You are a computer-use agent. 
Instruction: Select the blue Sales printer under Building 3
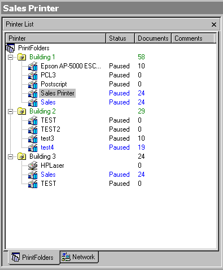coord(48,175)
